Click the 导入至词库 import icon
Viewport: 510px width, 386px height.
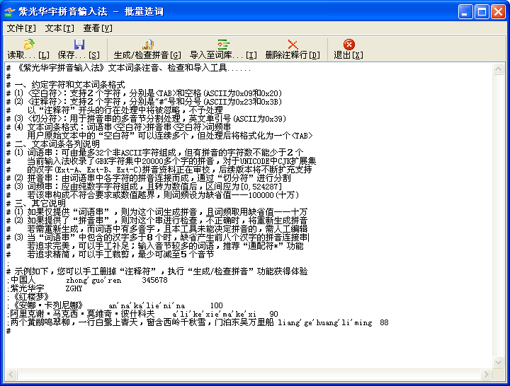(x=223, y=45)
